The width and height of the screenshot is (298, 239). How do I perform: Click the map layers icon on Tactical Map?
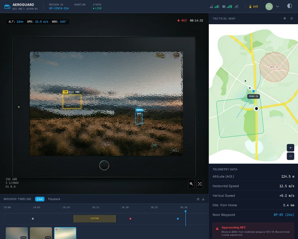tap(284, 18)
